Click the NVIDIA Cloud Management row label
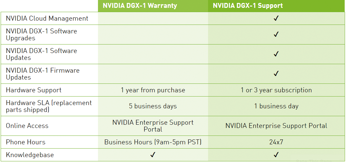The image size is (346, 162). coord(47,18)
